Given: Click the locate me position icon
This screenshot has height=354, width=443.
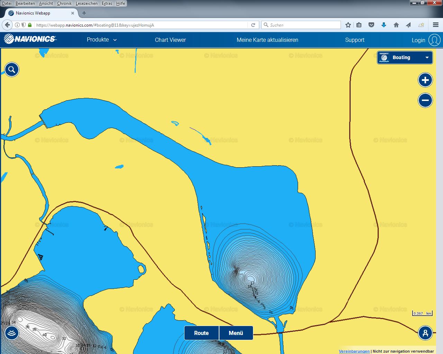Looking at the screenshot, I should coord(425,333).
